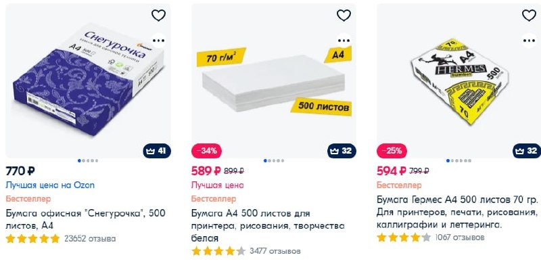Add Снегурочка paper to favorites with the heart icon
This screenshot has height=270, width=541.
158,15
